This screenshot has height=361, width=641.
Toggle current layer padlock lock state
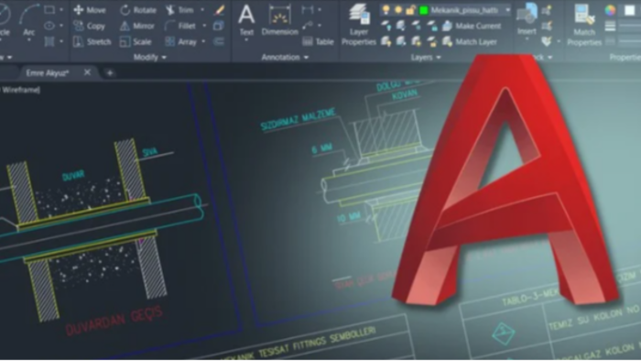click(x=411, y=10)
